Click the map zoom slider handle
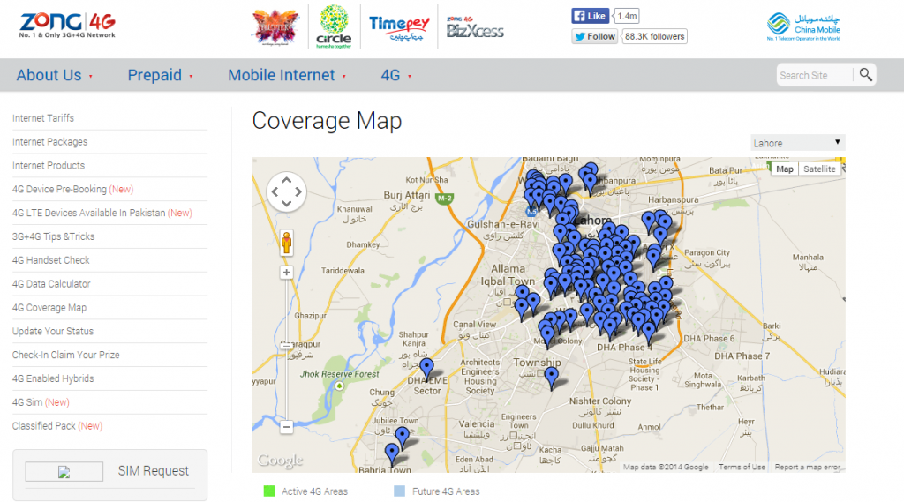The image size is (904, 502). 287,345
